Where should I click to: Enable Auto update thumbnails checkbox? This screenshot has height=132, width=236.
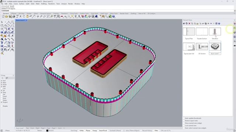click(184, 118)
